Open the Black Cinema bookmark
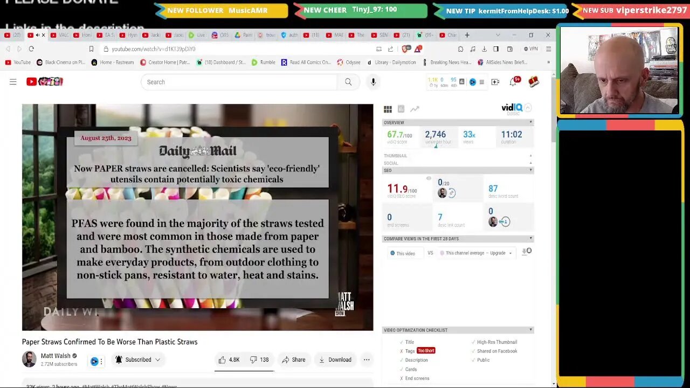 pos(60,63)
